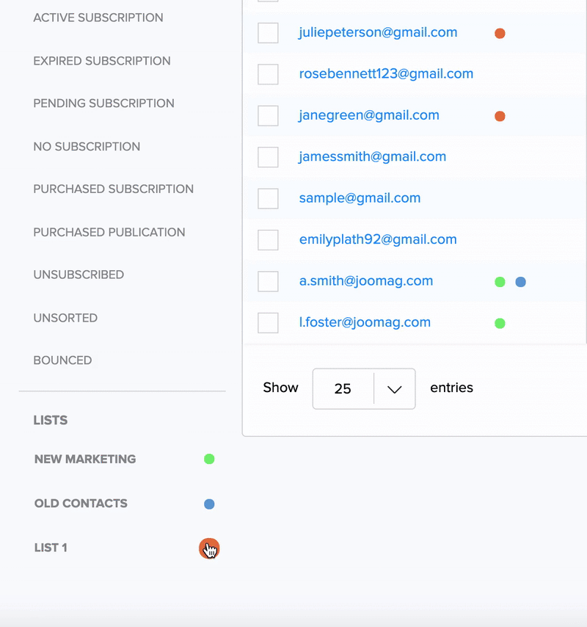Check the box for juliepeterson@gmail.com
Image resolution: width=587 pixels, height=627 pixels.
tap(268, 33)
